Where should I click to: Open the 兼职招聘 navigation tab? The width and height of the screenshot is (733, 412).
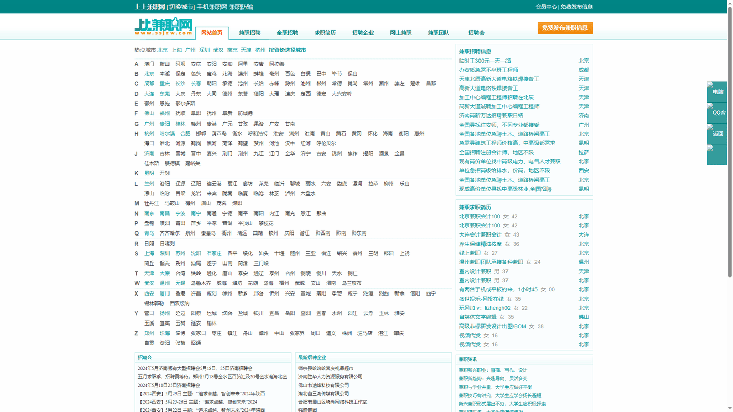(x=249, y=33)
